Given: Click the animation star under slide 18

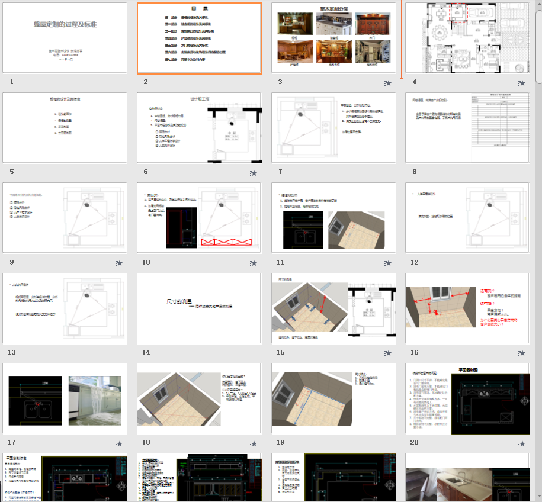Looking at the screenshot, I should tap(254, 443).
